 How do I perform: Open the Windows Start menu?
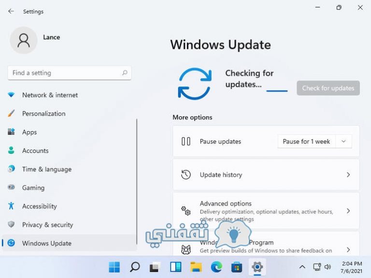[114, 267]
